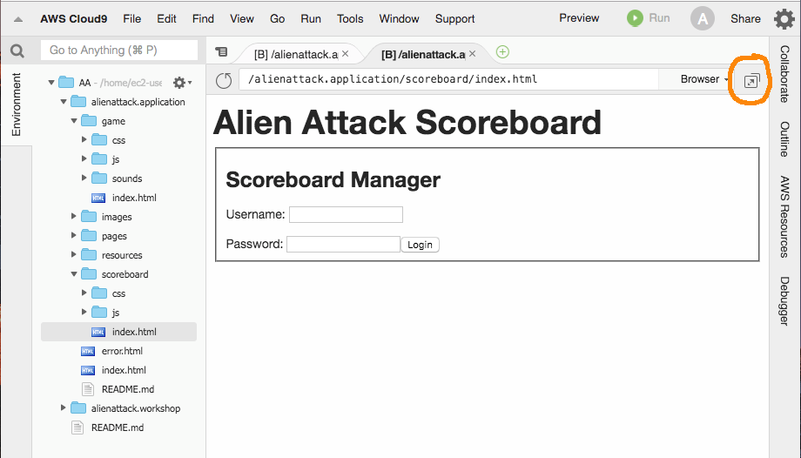This screenshot has height=458, width=801.
Task: Close the active alienattack tab
Action: coord(472,54)
